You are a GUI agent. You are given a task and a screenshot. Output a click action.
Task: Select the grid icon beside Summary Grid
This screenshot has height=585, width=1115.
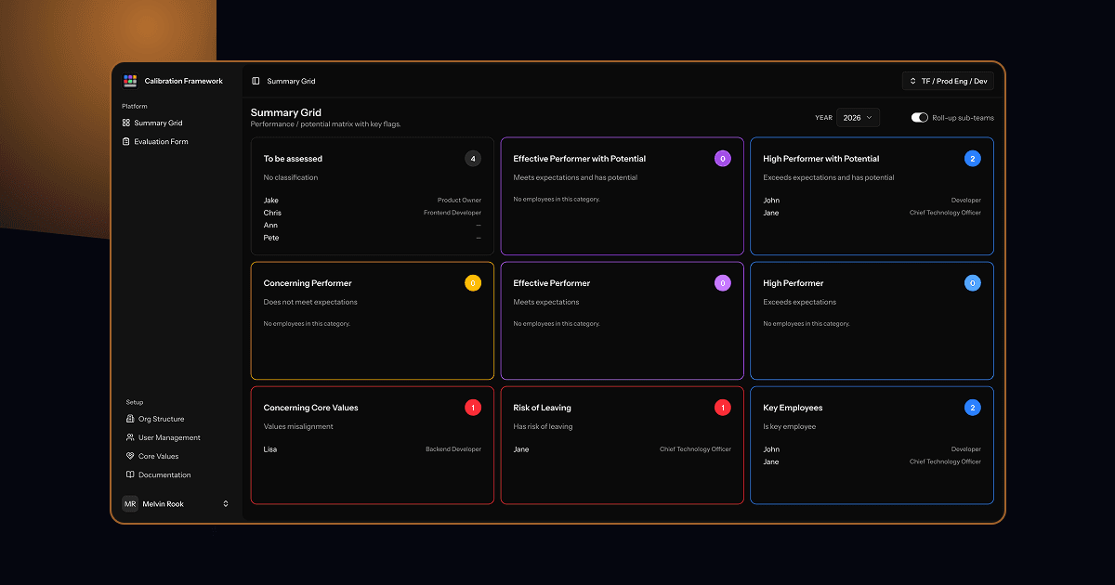coord(127,123)
